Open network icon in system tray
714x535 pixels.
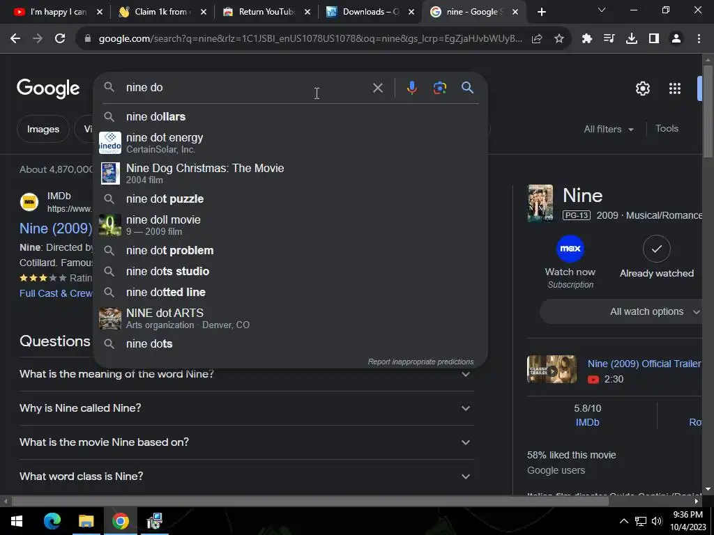(641, 521)
